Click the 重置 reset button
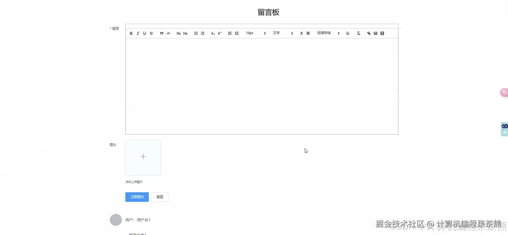This screenshot has width=508, height=235. [x=160, y=197]
